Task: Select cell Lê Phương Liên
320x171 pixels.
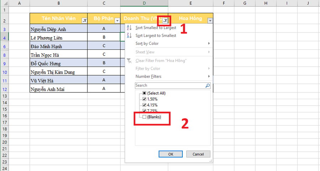Action: (x=59, y=37)
